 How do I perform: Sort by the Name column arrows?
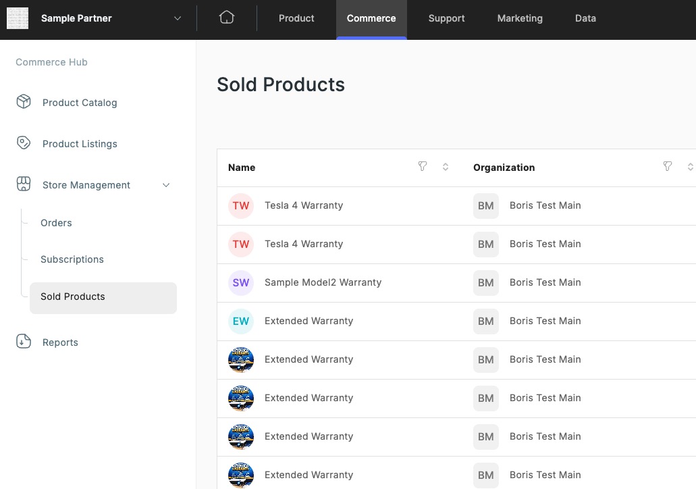pyautogui.click(x=445, y=167)
